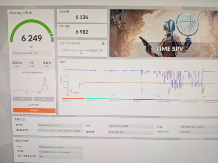Click the white online compare results button
This screenshot has width=218, height=163.
point(34,105)
